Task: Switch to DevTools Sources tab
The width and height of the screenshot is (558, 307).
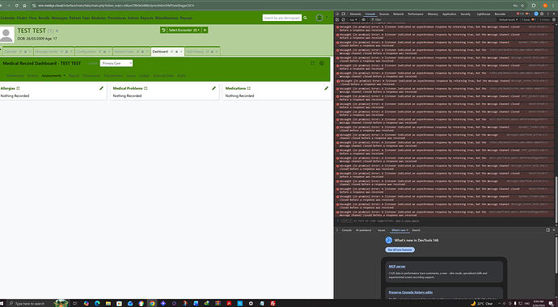Action: pos(384,14)
